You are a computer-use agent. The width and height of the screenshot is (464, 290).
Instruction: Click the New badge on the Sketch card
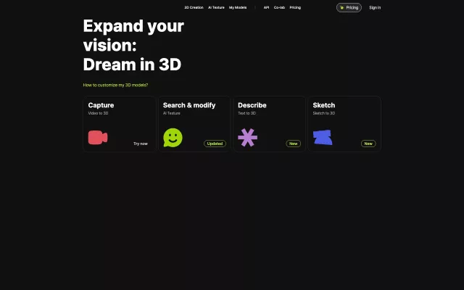tap(368, 144)
